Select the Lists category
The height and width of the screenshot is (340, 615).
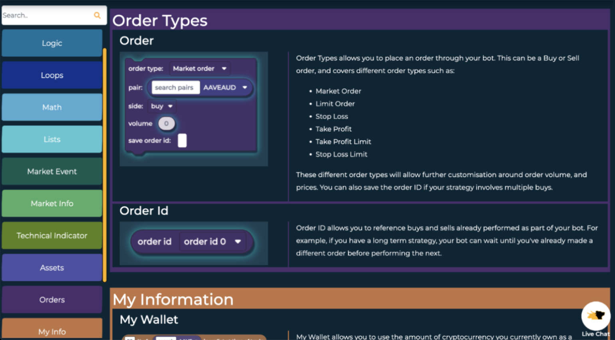click(52, 139)
